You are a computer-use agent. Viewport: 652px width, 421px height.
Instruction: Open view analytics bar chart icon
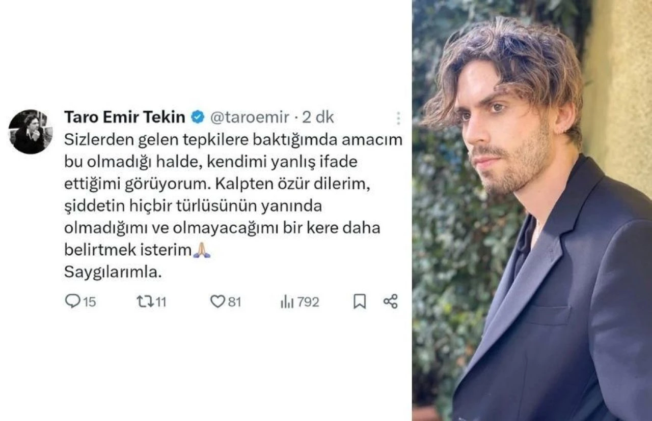287,302
